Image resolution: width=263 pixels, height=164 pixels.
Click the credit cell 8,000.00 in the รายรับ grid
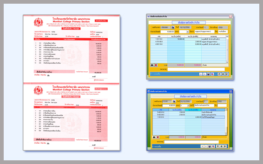(x=193, y=44)
